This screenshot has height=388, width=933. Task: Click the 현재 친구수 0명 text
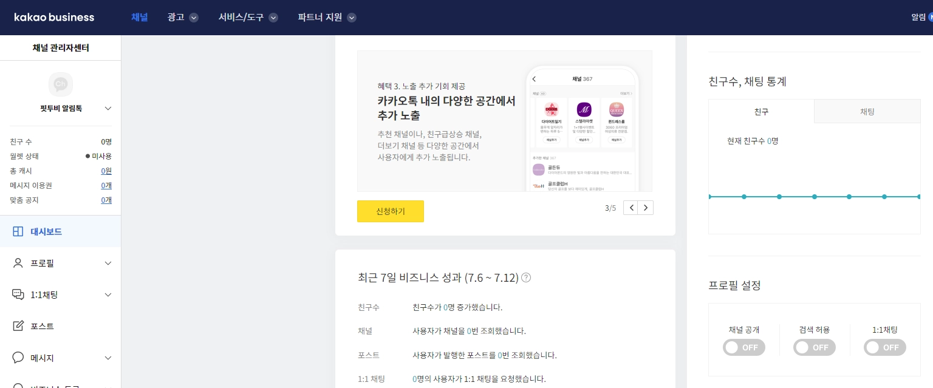[x=753, y=141]
